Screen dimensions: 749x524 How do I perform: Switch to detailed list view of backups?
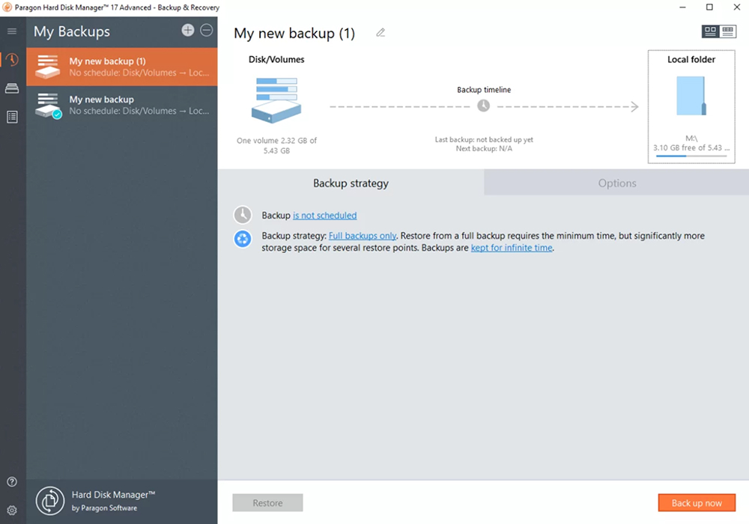tap(728, 31)
